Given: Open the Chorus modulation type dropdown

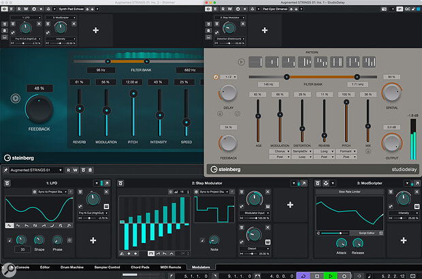Looking at the screenshot, I should pyautogui.click(x=280, y=151).
